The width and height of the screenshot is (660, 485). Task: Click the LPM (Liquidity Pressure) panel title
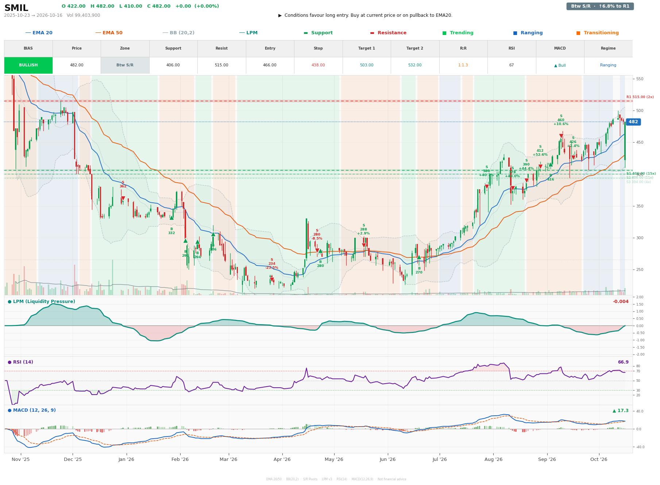(x=42, y=302)
